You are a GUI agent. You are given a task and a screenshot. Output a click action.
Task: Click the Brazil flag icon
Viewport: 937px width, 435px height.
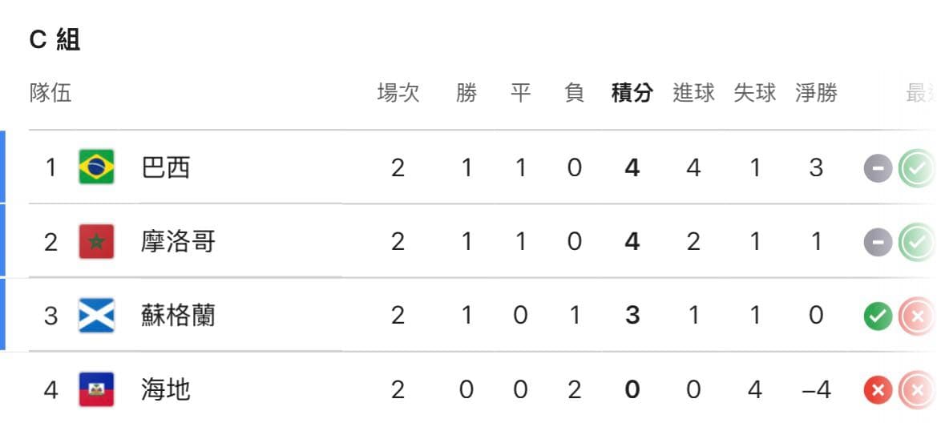[x=96, y=167]
